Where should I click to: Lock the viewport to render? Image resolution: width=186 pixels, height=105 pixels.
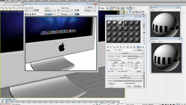point(58,10)
